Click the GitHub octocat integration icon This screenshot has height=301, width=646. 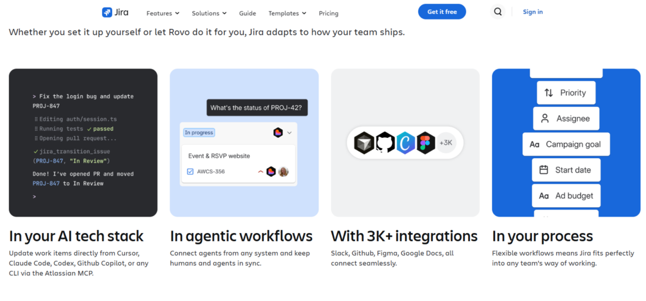(x=385, y=143)
